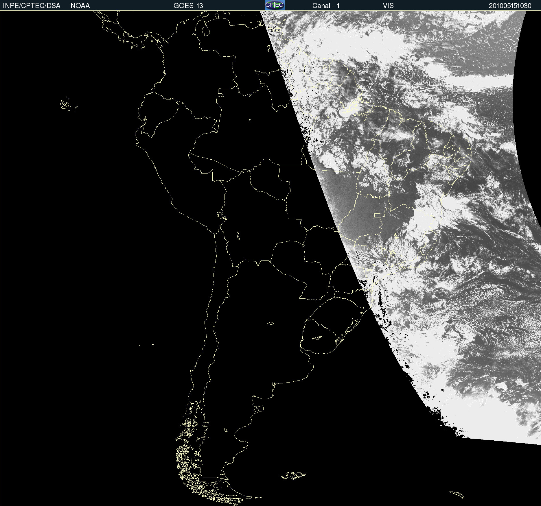Screen dimensions: 541x506
Task: Click the GOES-13 satellite label
Action: pos(188,6)
